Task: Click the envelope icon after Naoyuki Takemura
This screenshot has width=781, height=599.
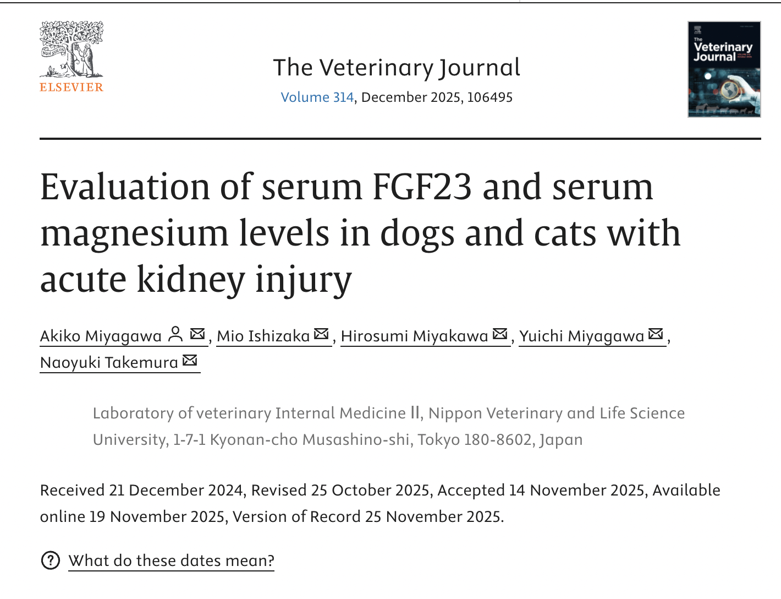Action: [x=190, y=361]
